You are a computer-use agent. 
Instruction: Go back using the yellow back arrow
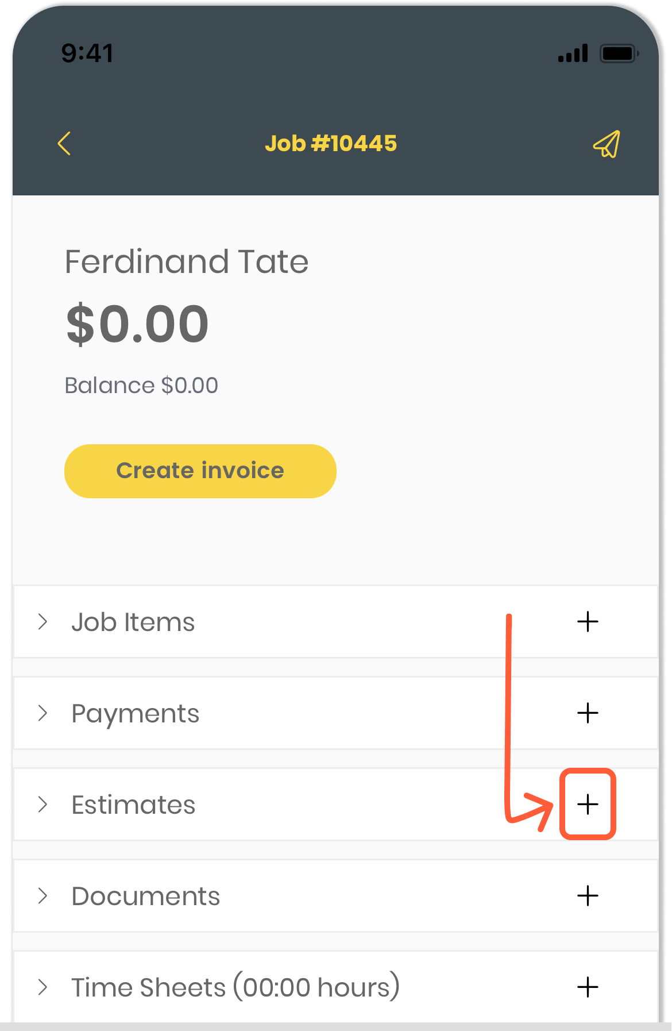click(x=64, y=143)
